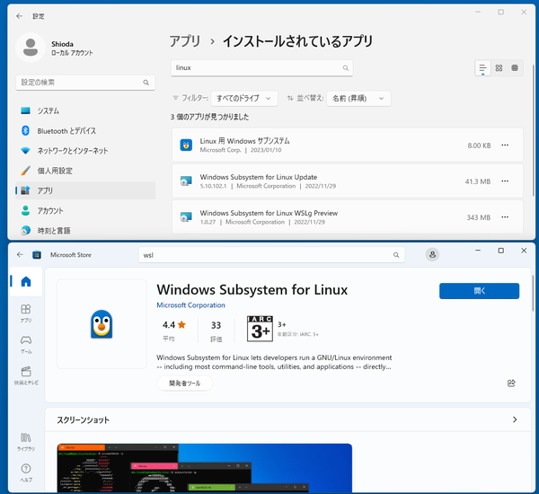
Task: Open ネットワークとインターネット settings
Action: [85, 151]
